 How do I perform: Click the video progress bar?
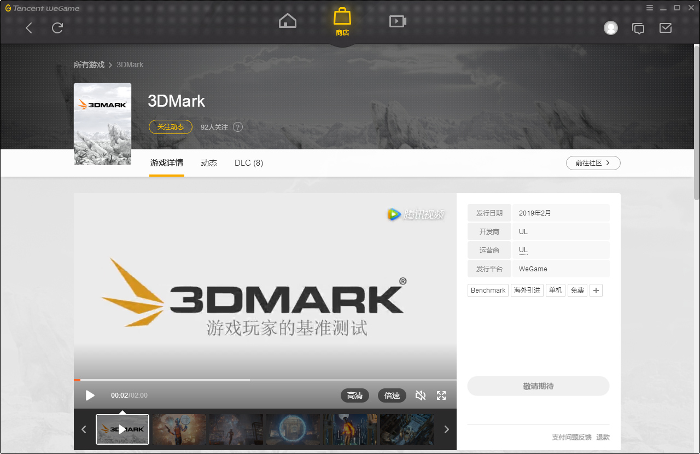pos(265,380)
